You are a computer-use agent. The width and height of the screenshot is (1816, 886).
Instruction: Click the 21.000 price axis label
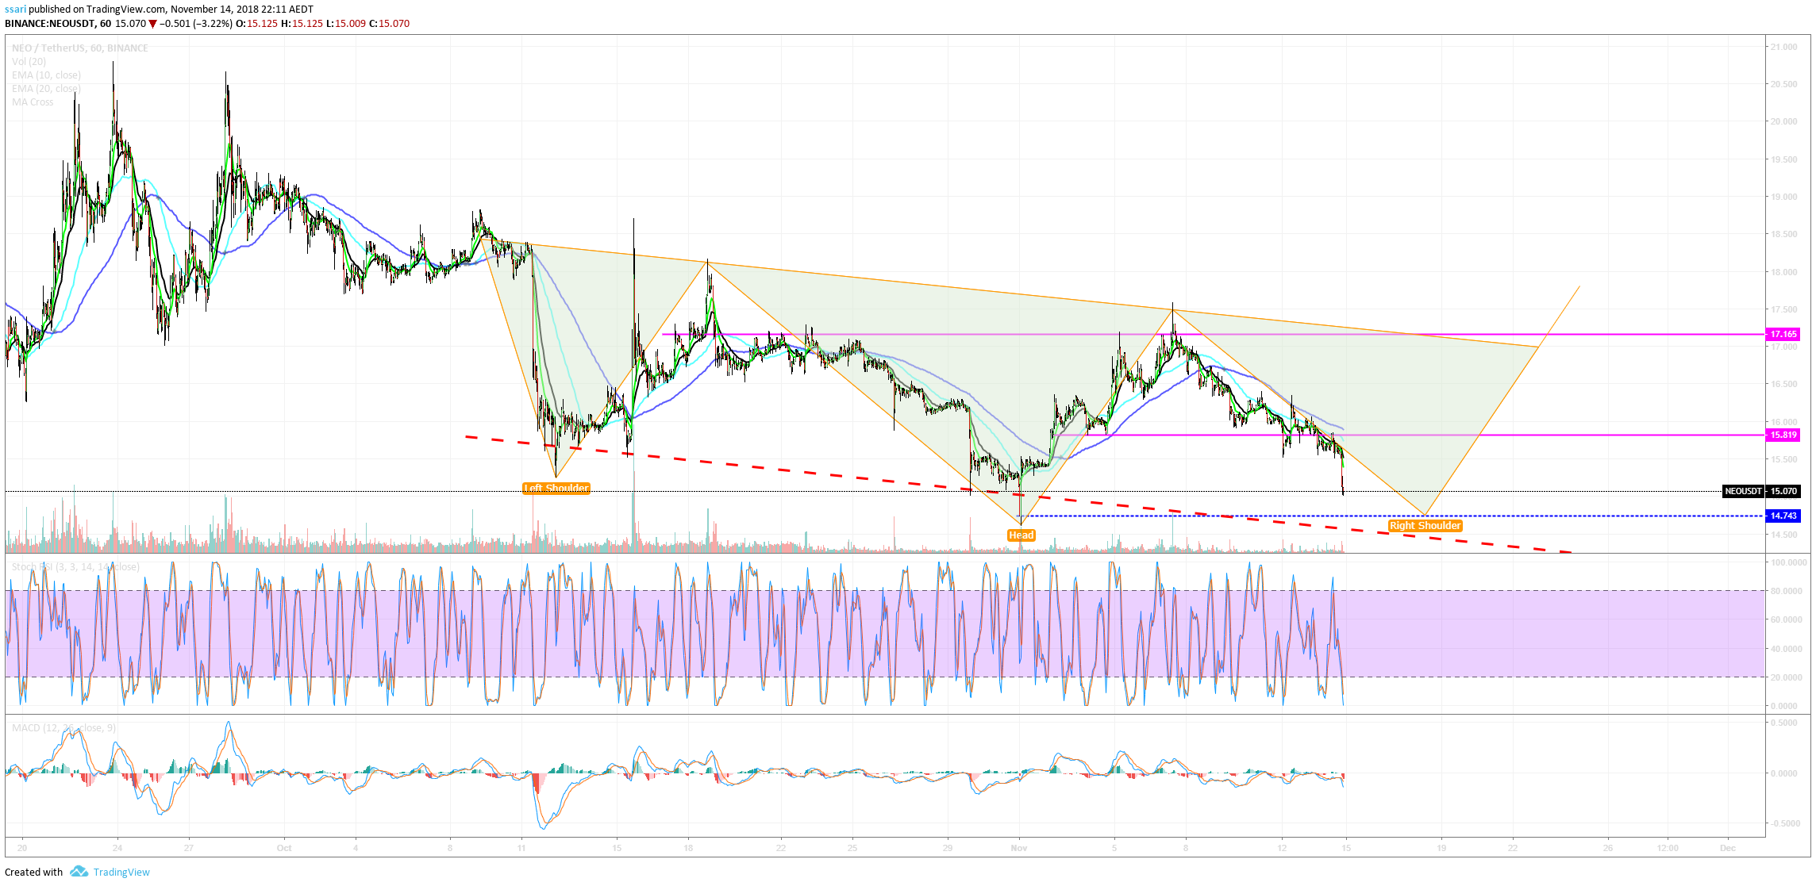click(x=1783, y=47)
